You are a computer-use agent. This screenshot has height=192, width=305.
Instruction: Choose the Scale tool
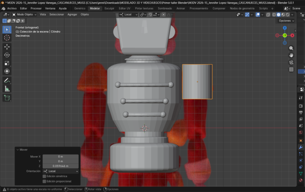click(x=7, y=63)
